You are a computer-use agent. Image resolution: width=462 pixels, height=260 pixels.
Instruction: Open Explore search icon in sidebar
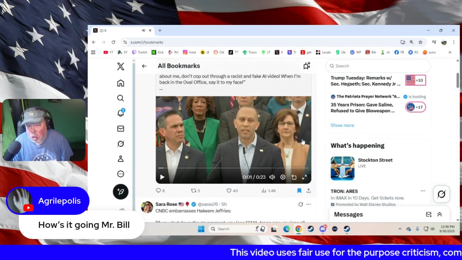pyautogui.click(x=121, y=98)
